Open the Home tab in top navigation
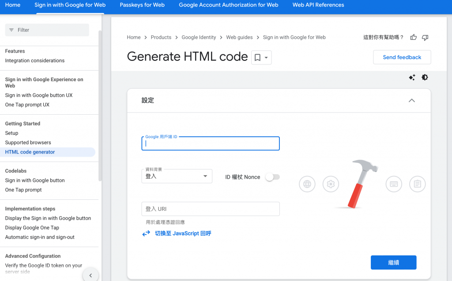 tap(13, 5)
